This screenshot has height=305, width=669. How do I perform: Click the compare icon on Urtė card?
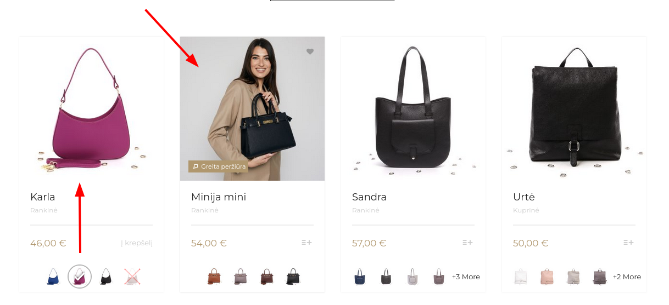coord(628,243)
